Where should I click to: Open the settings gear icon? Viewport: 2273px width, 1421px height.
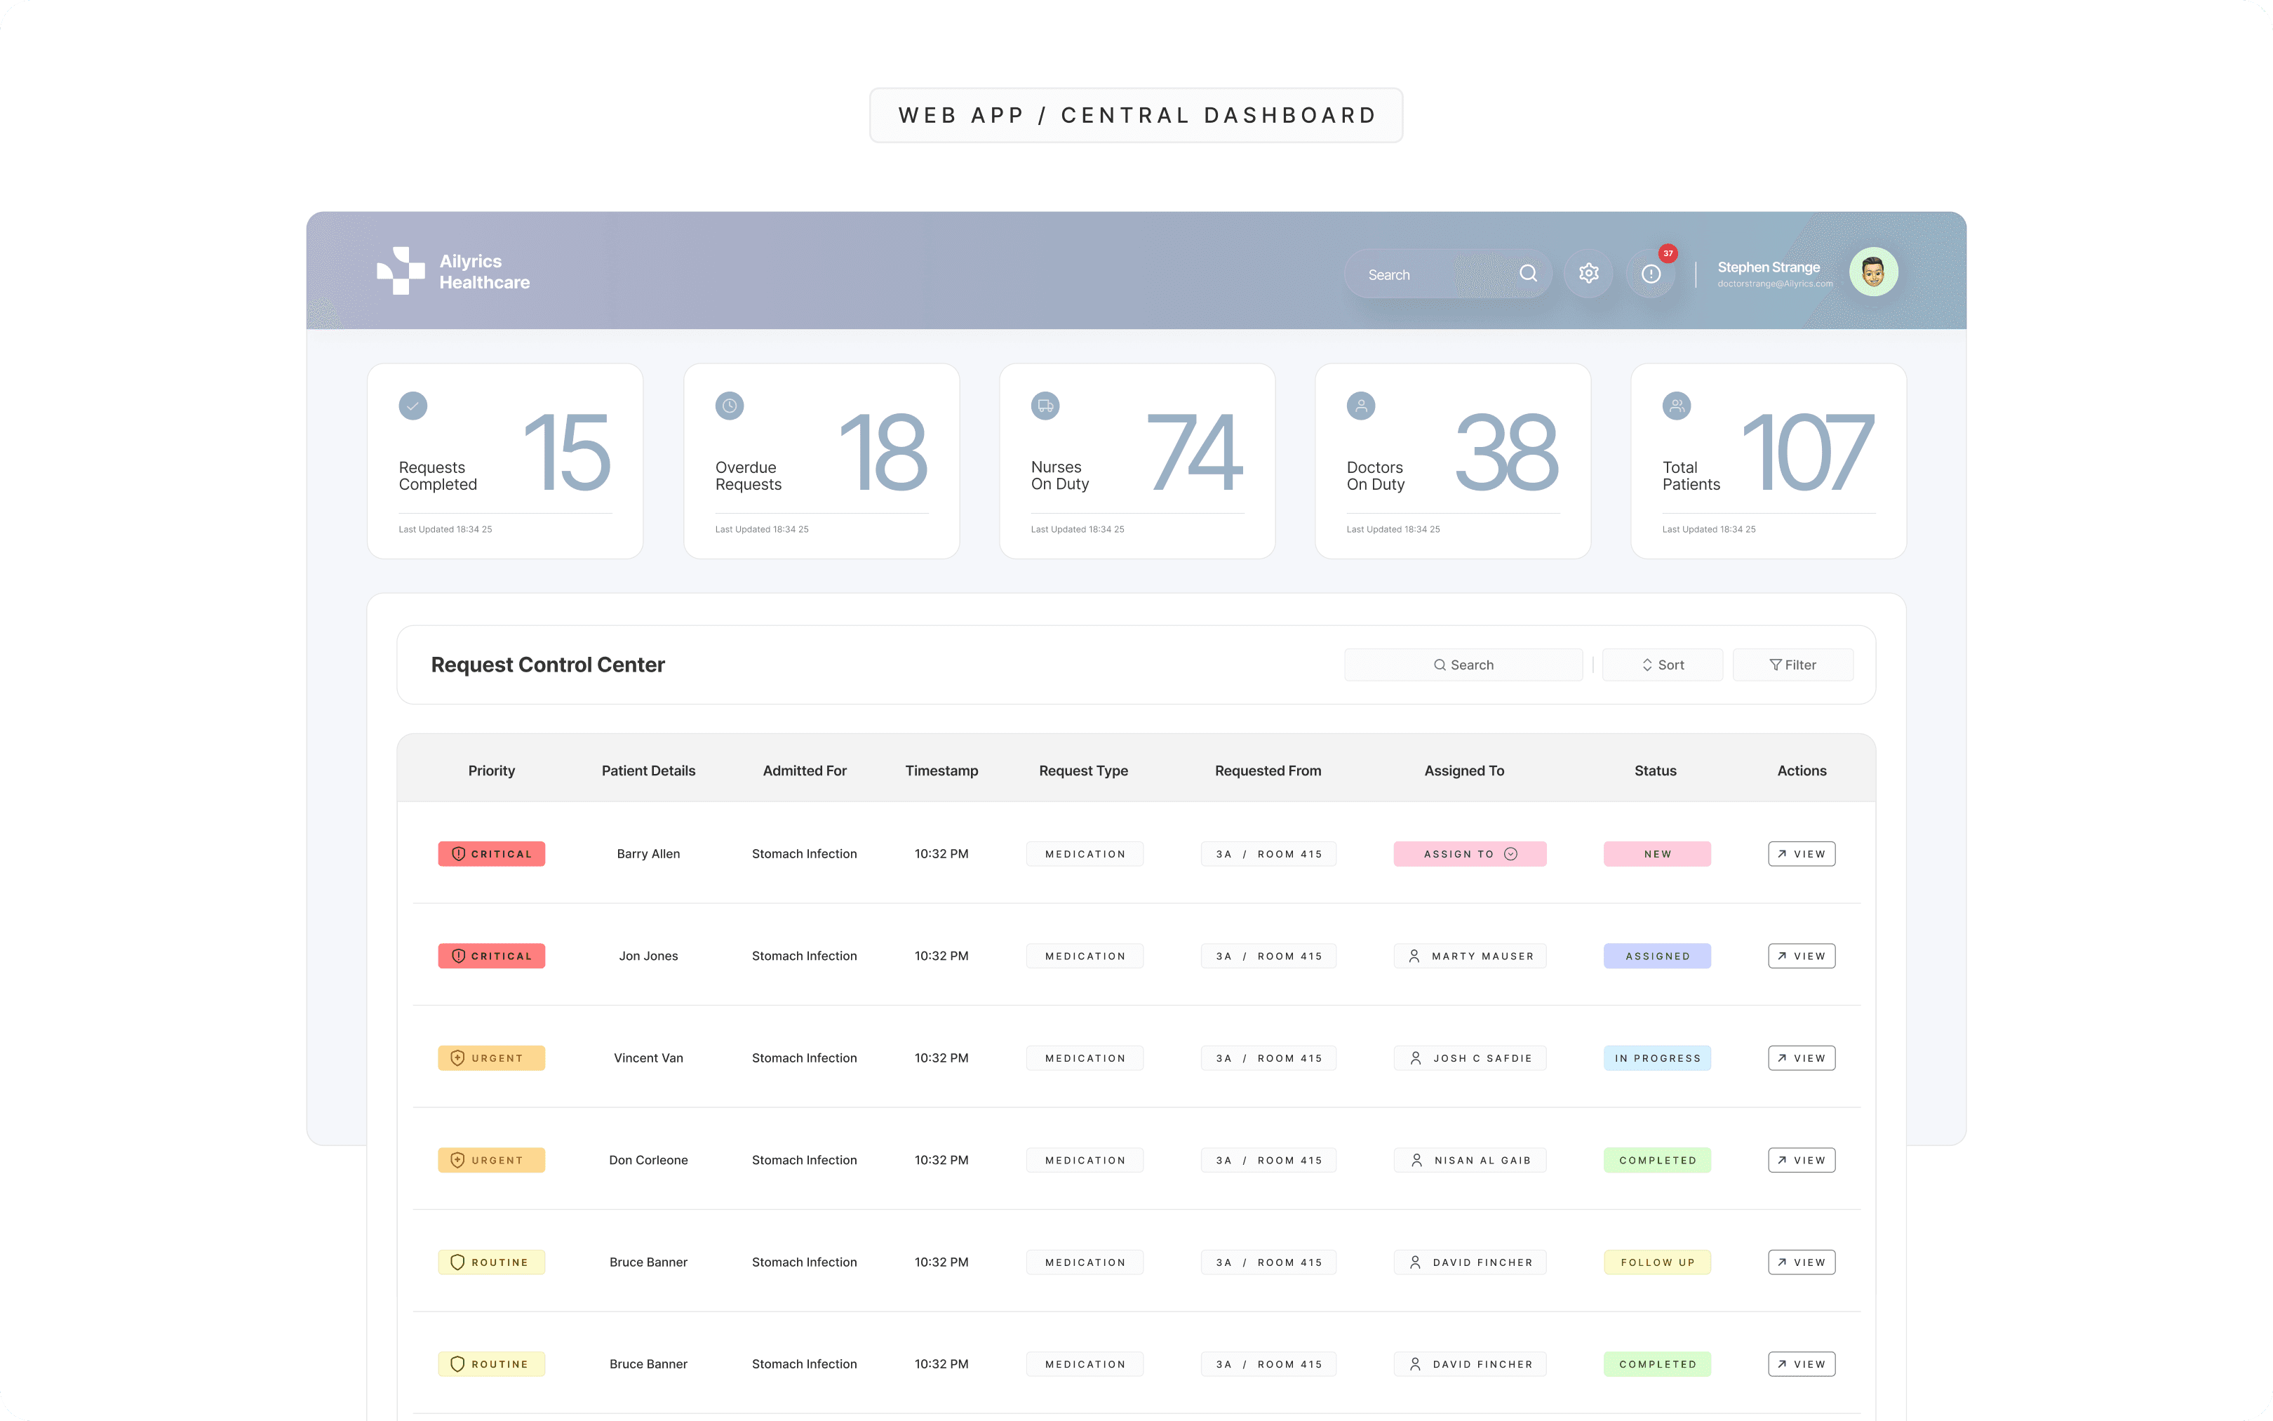click(x=1588, y=274)
